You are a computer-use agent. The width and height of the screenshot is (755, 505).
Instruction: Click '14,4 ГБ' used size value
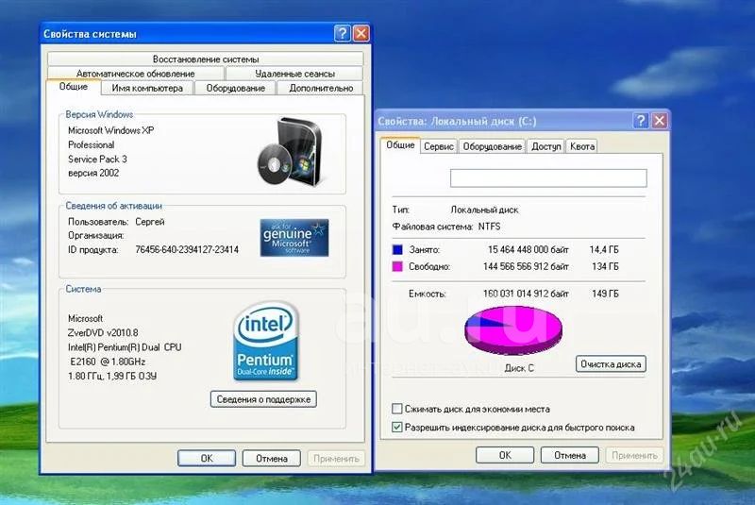pyautogui.click(x=604, y=249)
